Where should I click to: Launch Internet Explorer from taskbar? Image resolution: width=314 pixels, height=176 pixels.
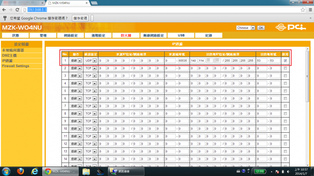coord(35,171)
